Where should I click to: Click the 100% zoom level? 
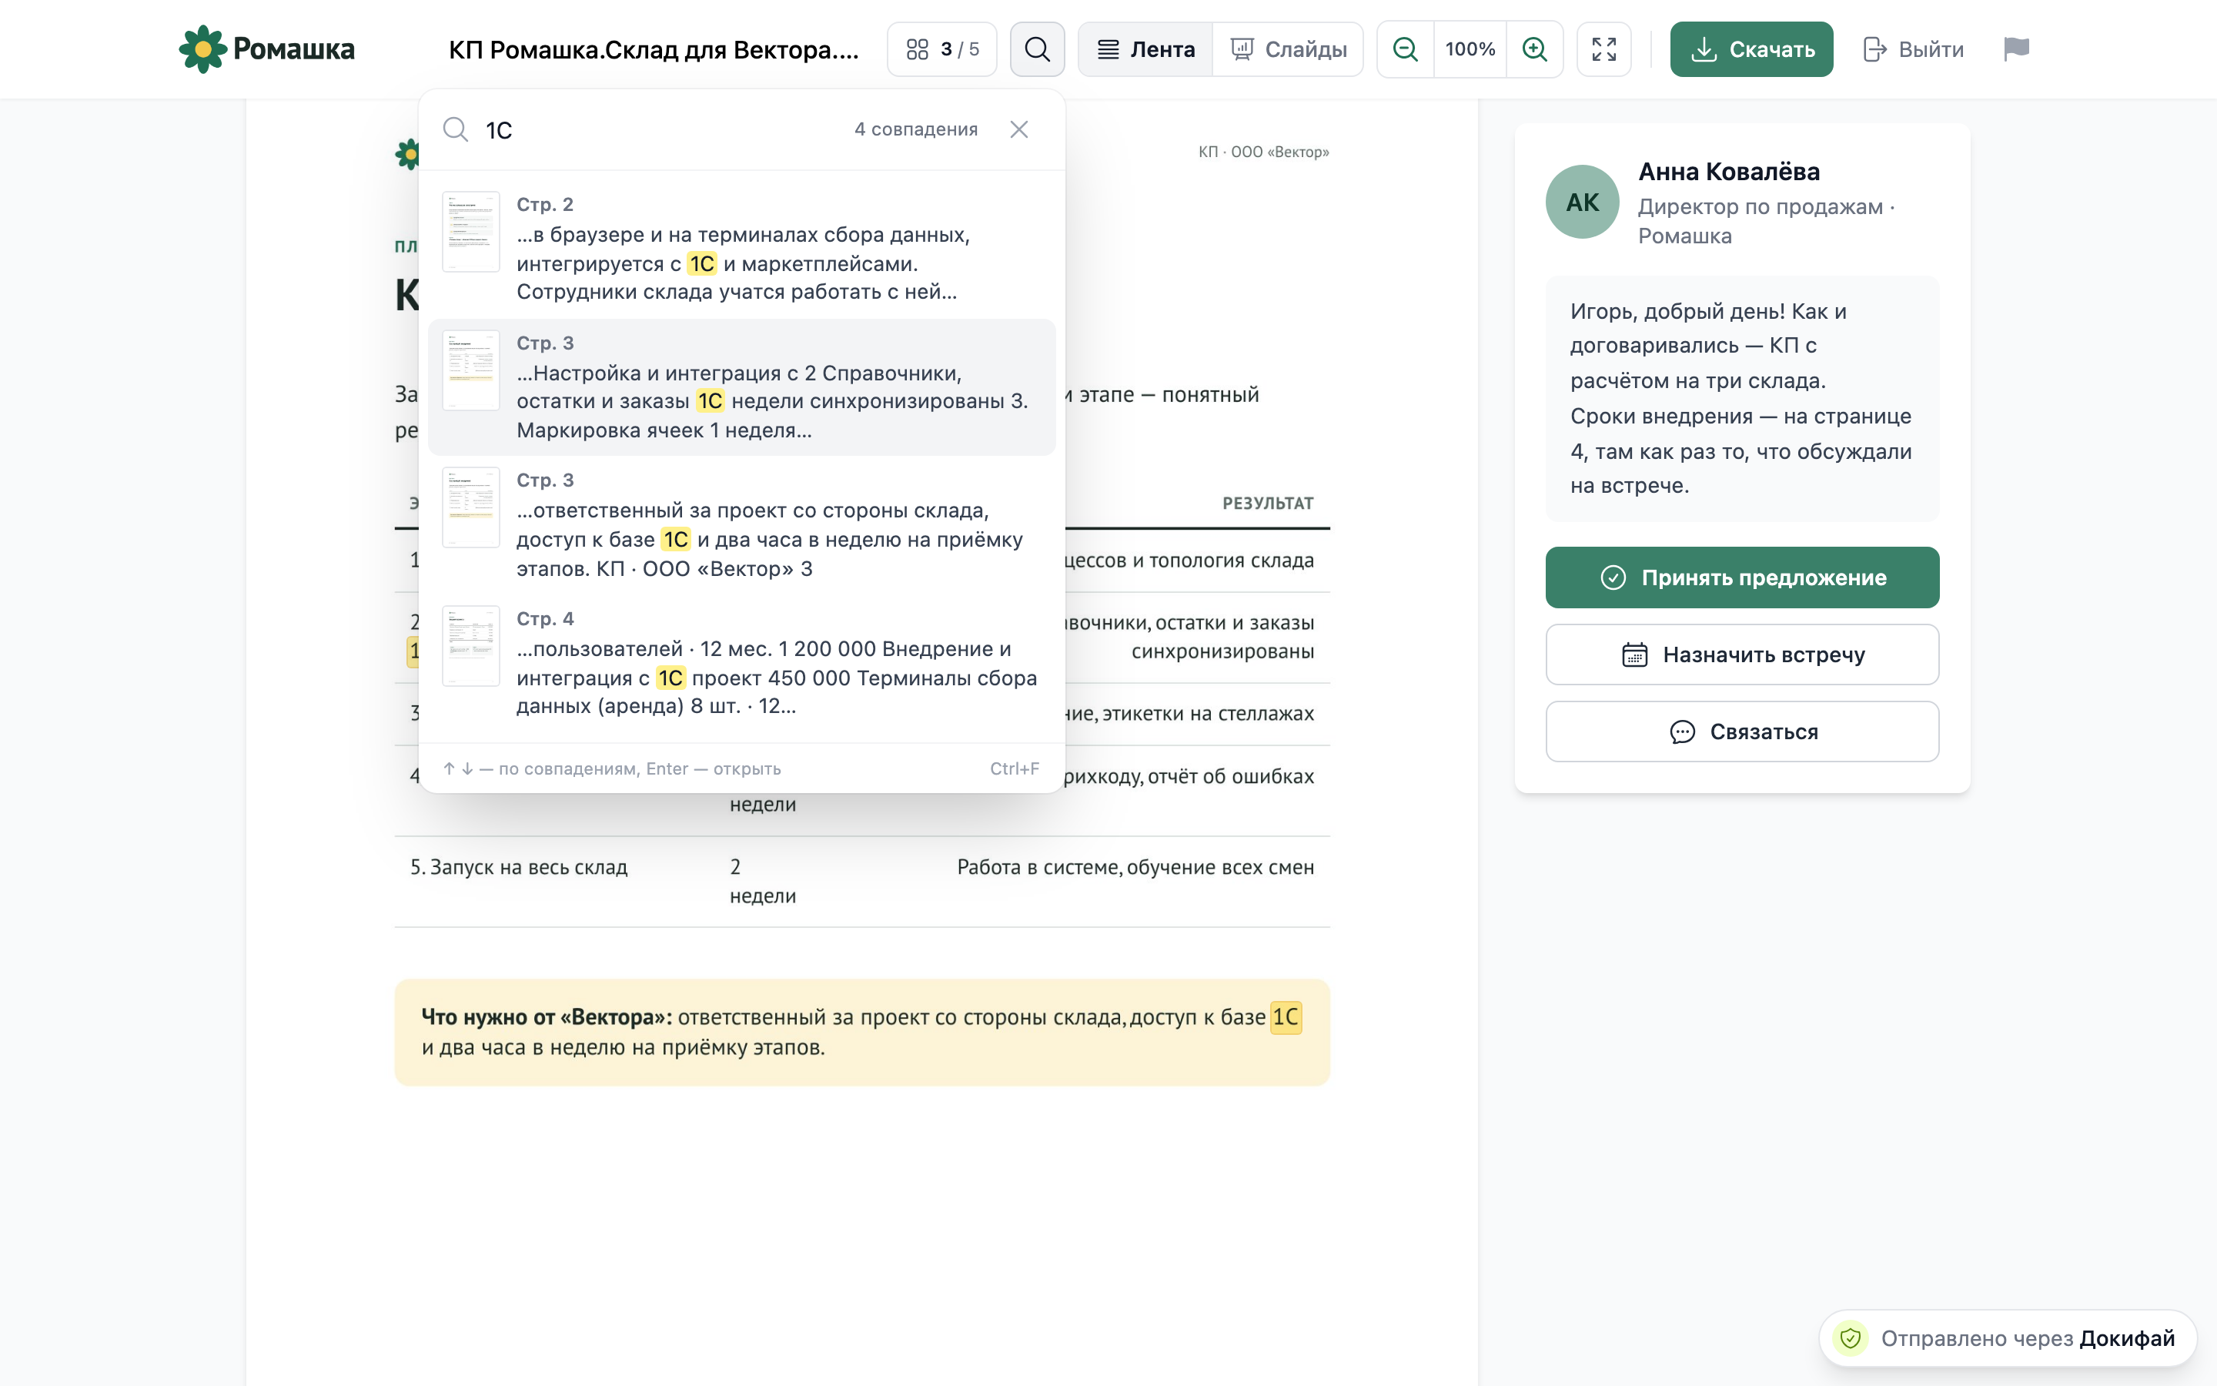[1470, 49]
